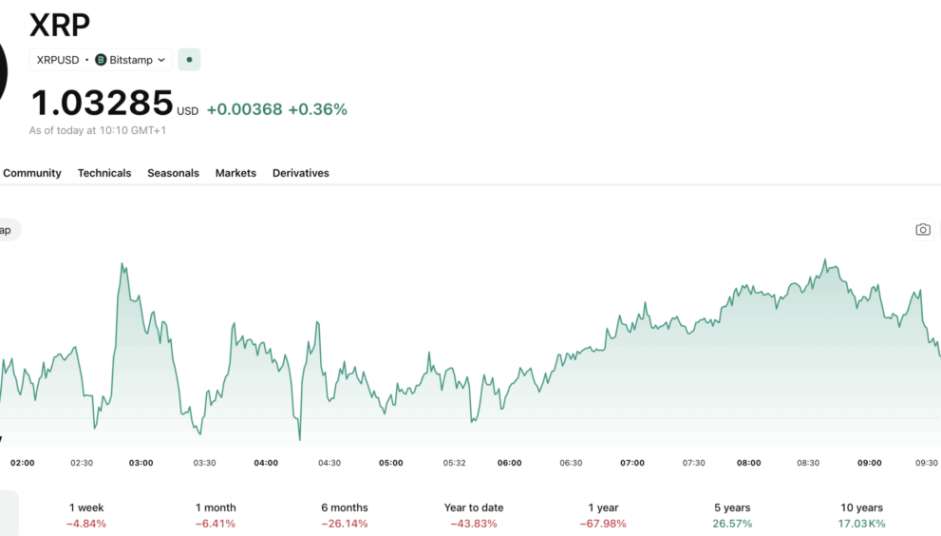Pick the 10 years performance range
The image size is (941, 536).
[862, 515]
